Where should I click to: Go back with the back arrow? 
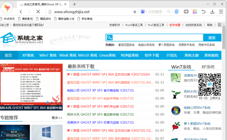[x=21, y=12]
